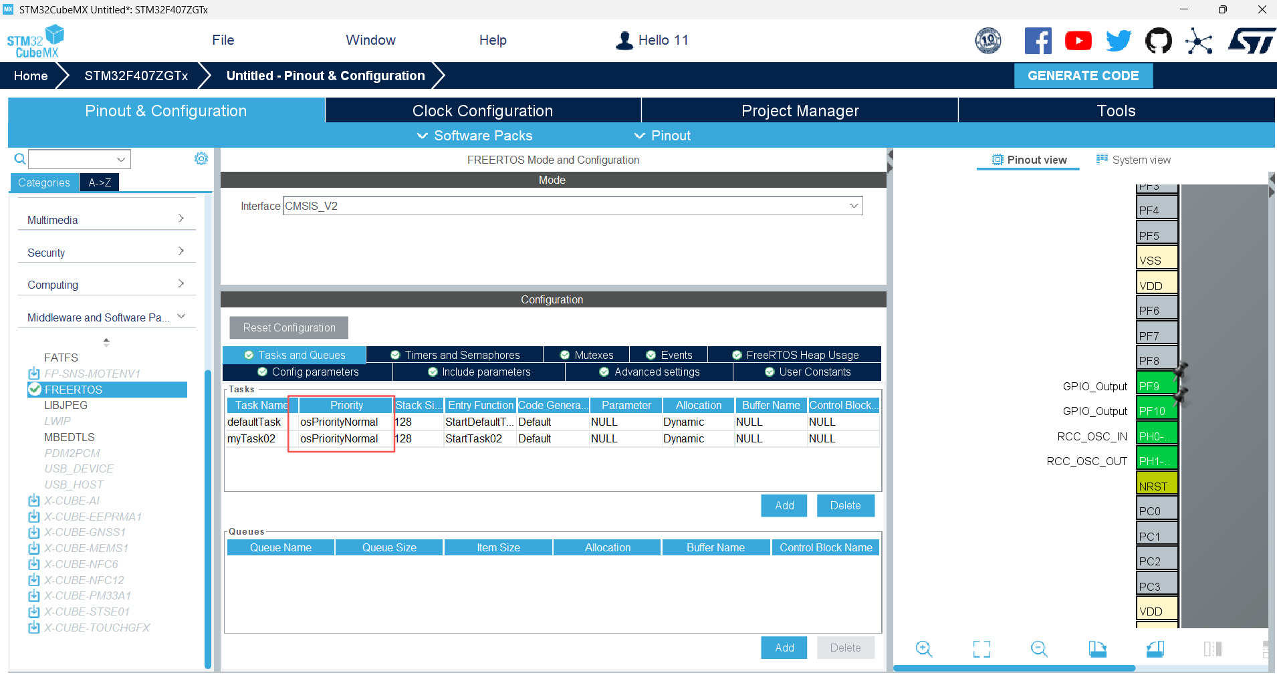Open the GitHub icon link
Screen dimensions: 1277x681
coord(1159,41)
